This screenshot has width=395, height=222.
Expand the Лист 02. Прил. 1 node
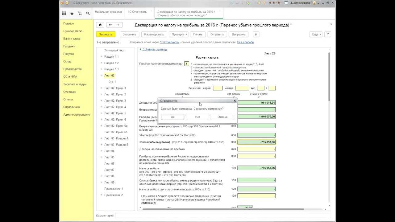(102, 88)
